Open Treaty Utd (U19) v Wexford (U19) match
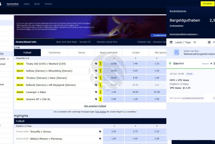This screenshot has width=215, height=144. tap(46, 64)
